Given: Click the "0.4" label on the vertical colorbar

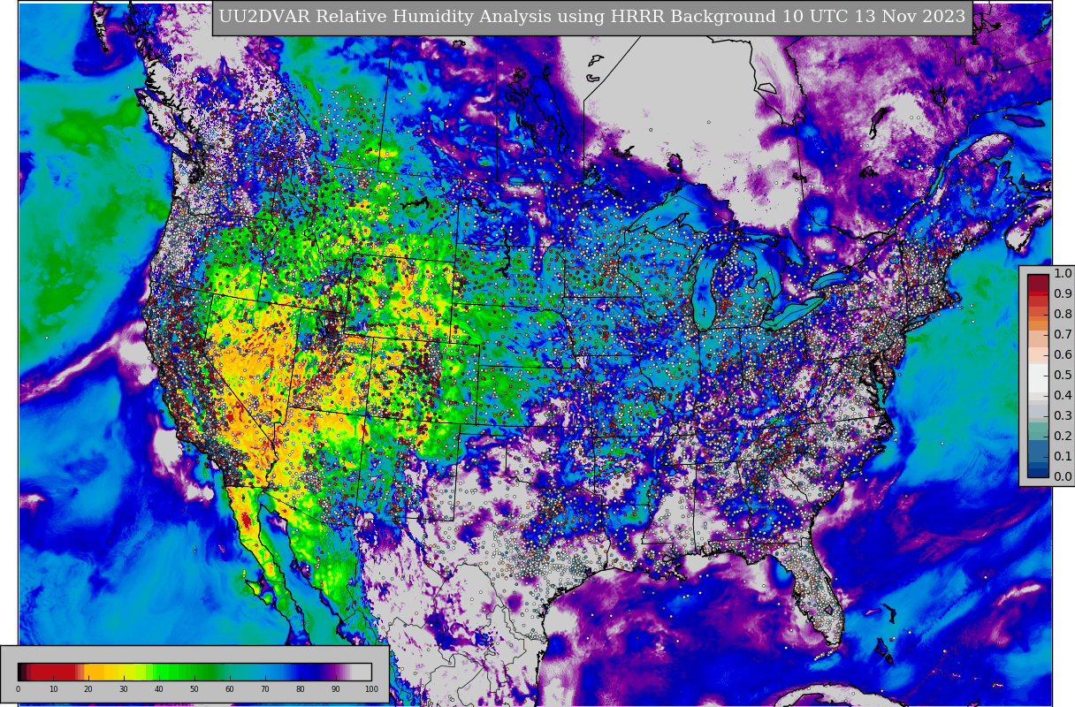Looking at the screenshot, I should (1063, 396).
